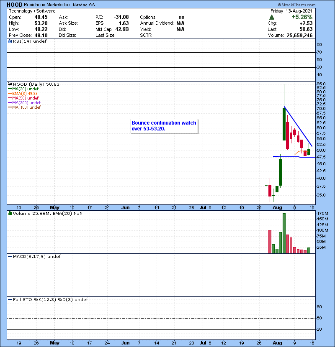Click the 85.0 price axis label
The height and width of the screenshot is (347, 335).
pyautogui.click(x=321, y=84)
